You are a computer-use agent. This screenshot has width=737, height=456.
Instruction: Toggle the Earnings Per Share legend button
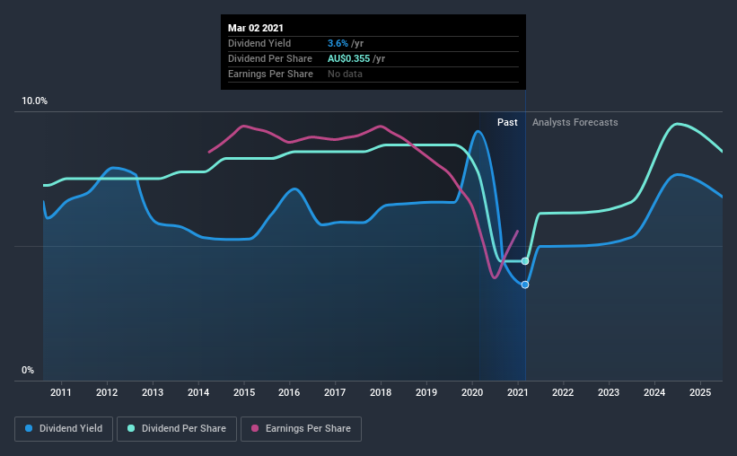(x=301, y=429)
